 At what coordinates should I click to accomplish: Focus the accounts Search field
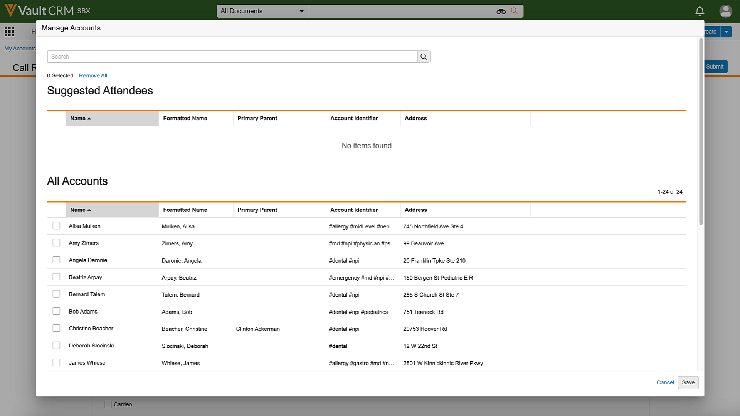pos(232,57)
